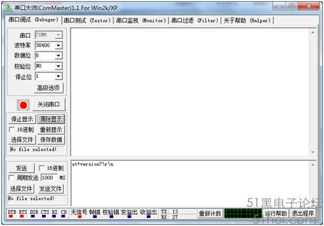Click the DTR signal indicator light
This screenshot has height=226, width=324.
pos(11,216)
